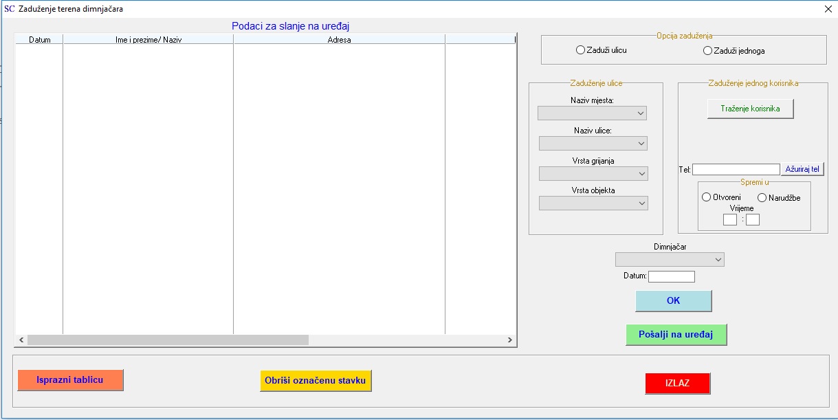Click Obriši označenu stavku yellow button
Image resolution: width=838 pixels, height=420 pixels.
point(316,380)
